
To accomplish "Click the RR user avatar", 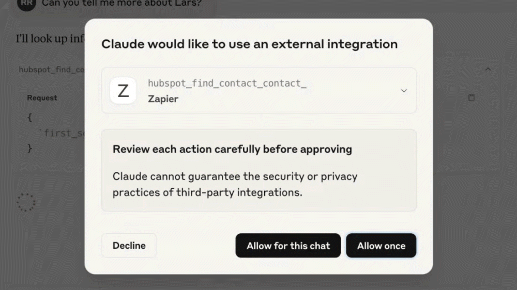I will (x=26, y=4).
